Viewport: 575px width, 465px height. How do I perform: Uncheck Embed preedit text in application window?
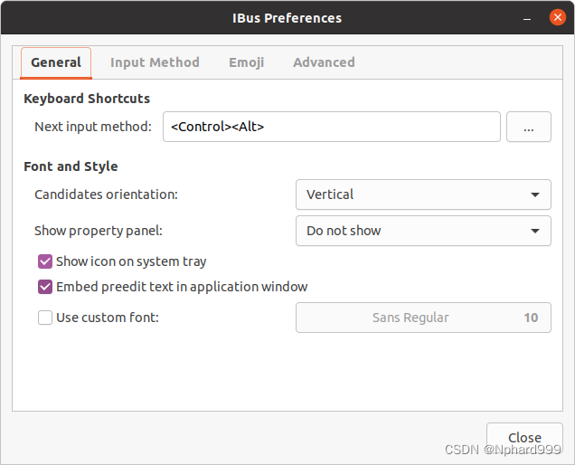click(45, 287)
